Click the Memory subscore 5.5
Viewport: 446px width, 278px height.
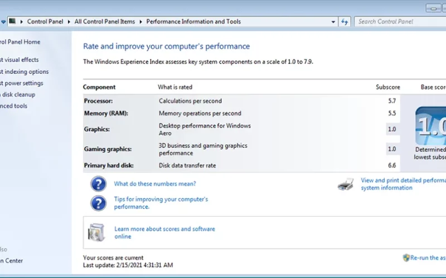pos(392,113)
